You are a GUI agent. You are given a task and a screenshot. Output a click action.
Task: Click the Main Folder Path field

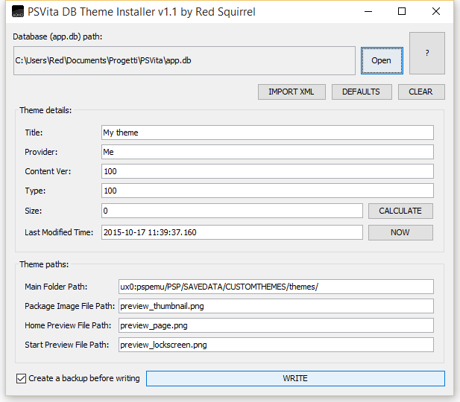[x=275, y=287]
